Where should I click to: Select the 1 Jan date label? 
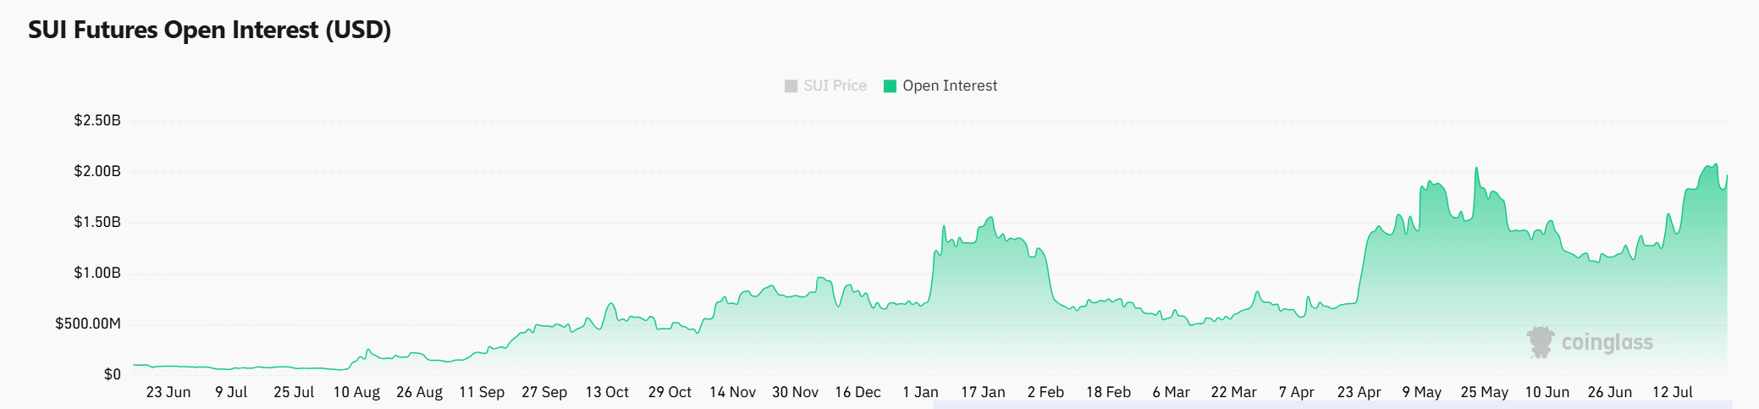[x=920, y=392]
